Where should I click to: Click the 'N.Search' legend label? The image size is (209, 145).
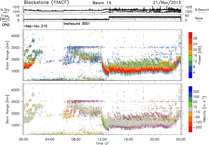[202, 10]
